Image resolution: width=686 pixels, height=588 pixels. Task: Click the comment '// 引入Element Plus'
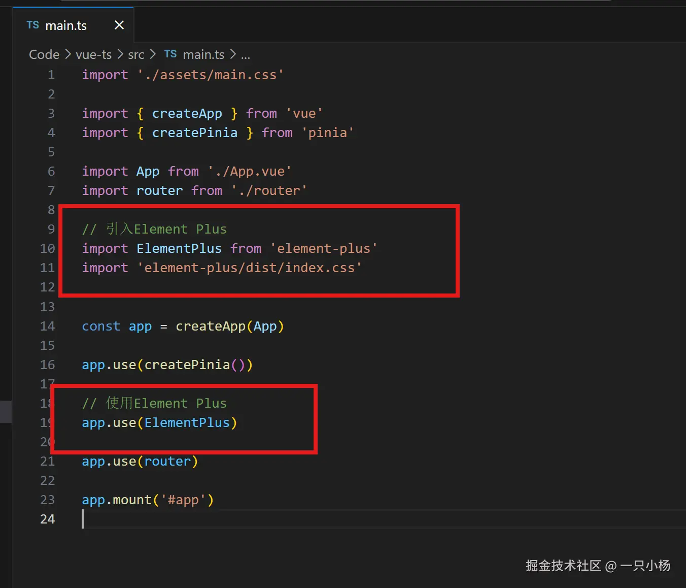coord(154,229)
